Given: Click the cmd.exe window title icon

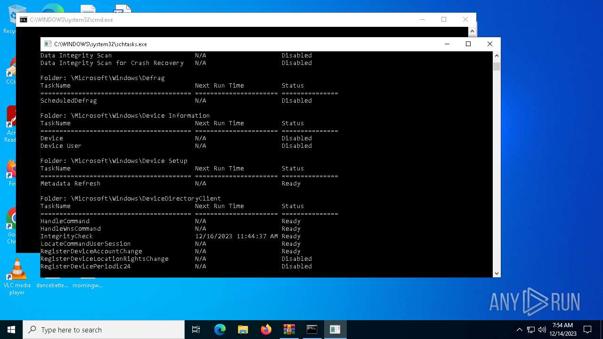Looking at the screenshot, I should [23, 20].
